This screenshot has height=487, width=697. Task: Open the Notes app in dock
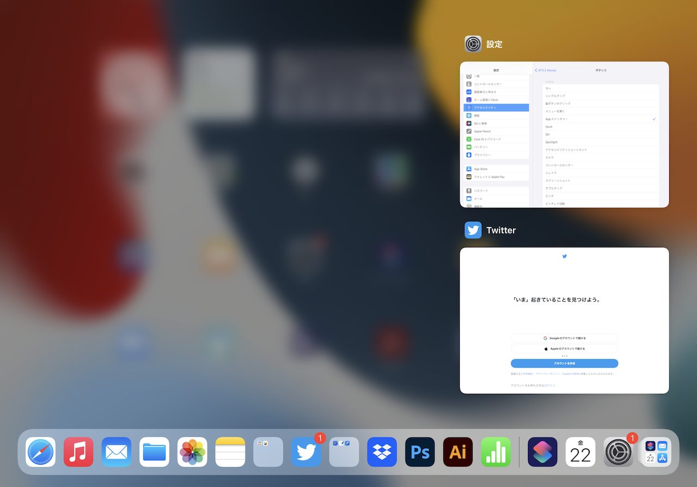(230, 452)
